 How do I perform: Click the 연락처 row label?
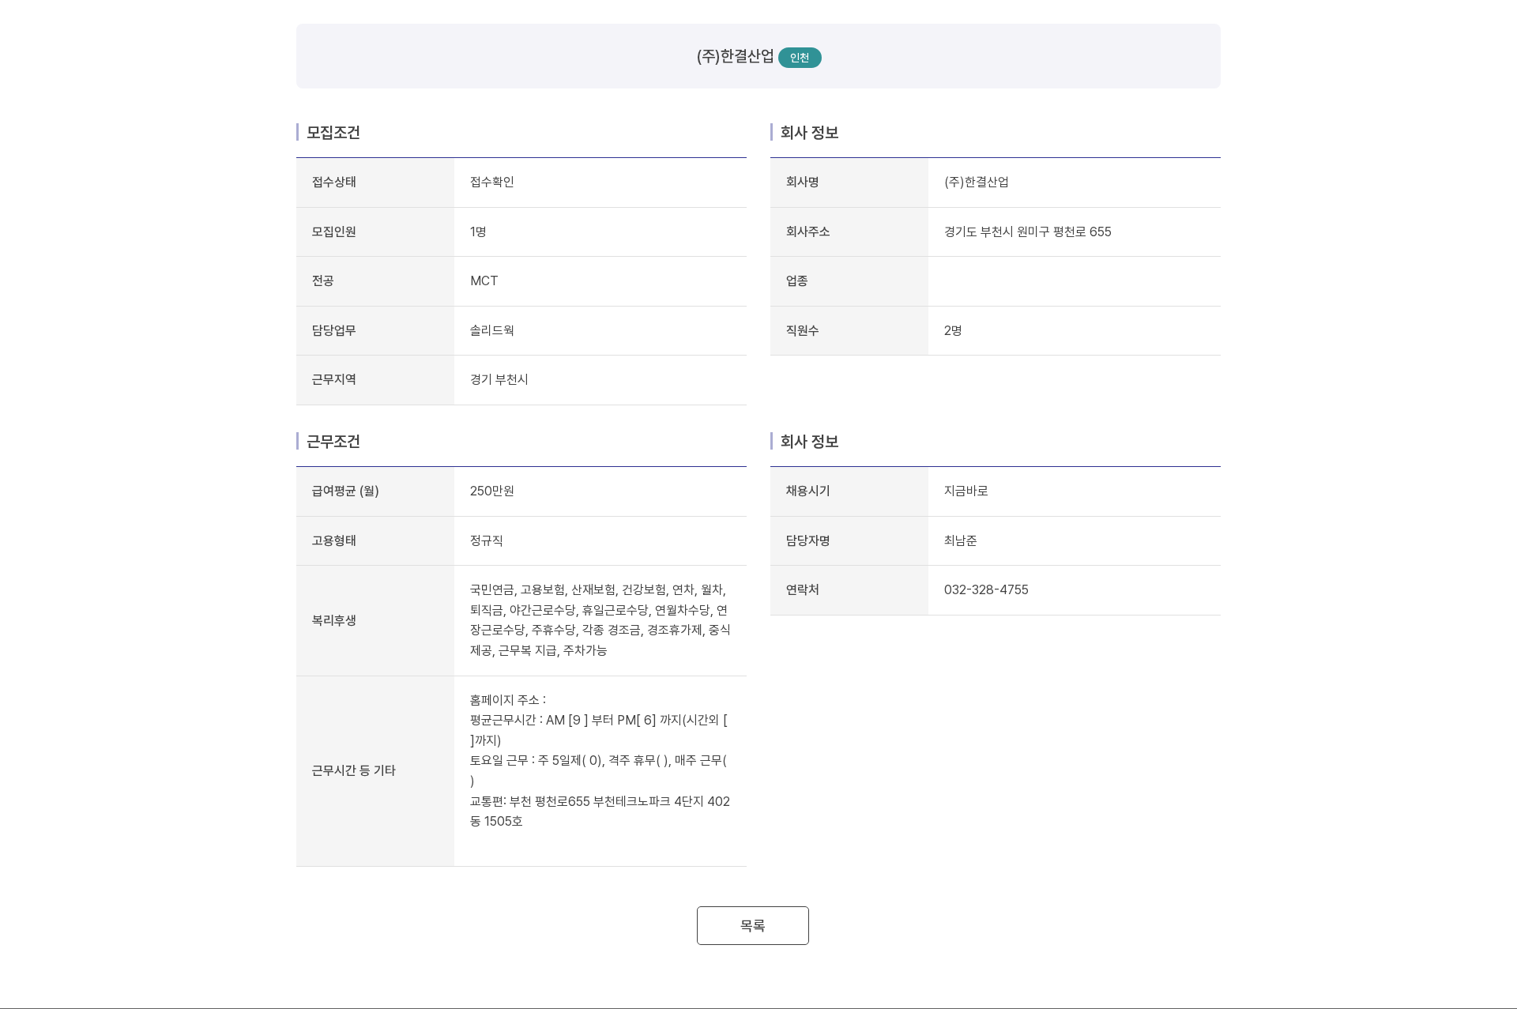[x=803, y=589]
